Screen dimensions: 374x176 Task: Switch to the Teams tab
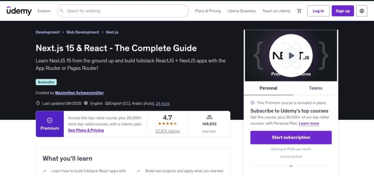tap(316, 88)
